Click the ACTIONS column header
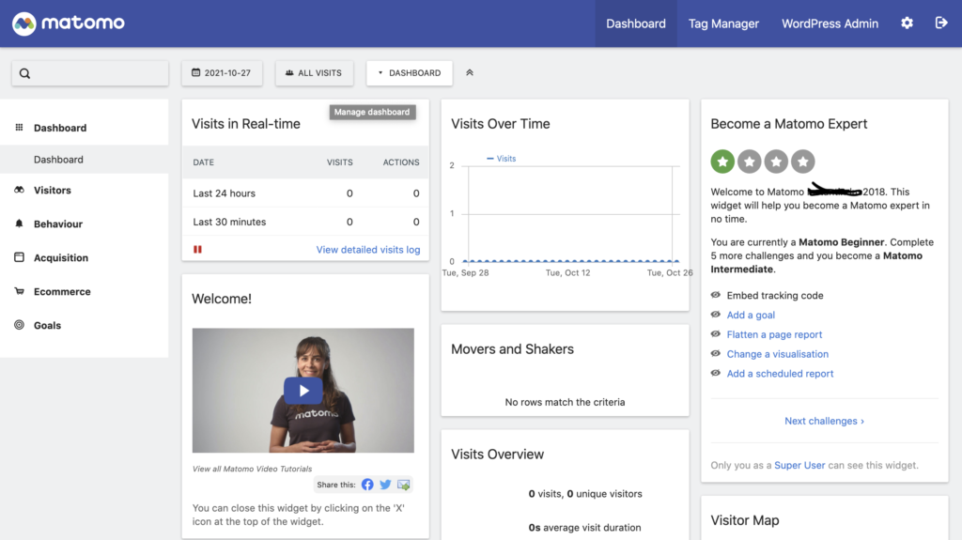 coord(401,162)
